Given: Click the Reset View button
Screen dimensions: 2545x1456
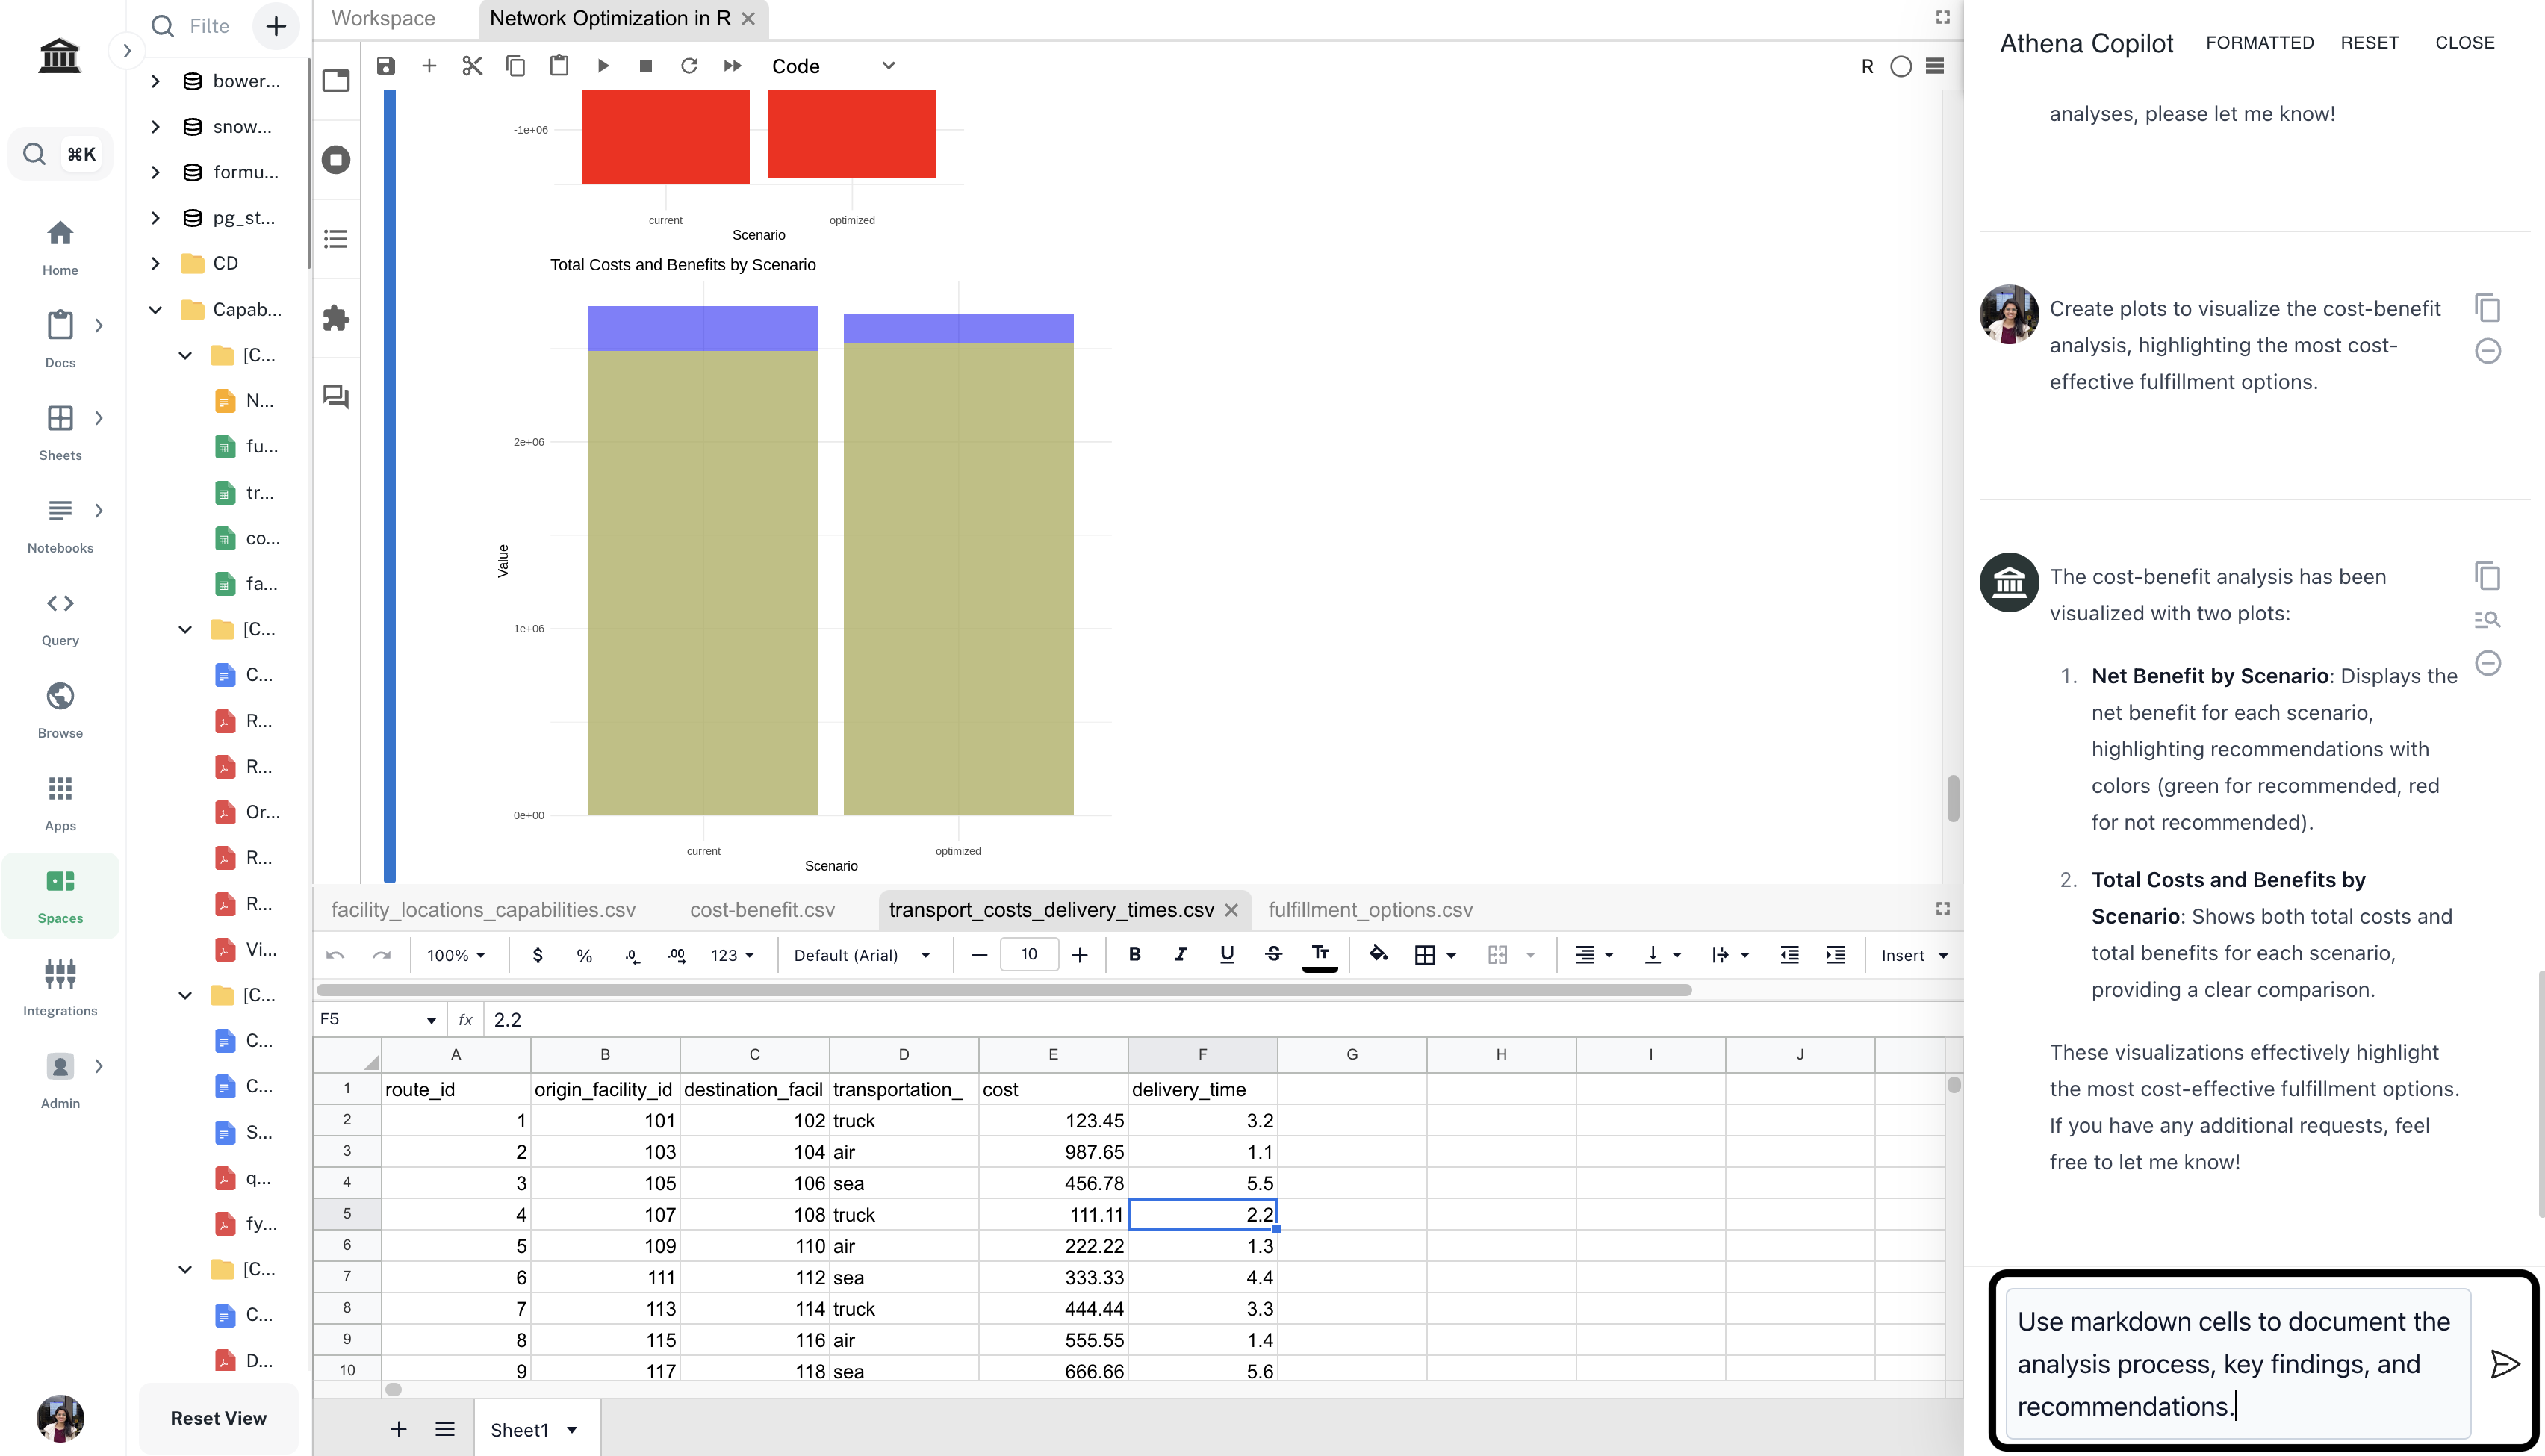Looking at the screenshot, I should pyautogui.click(x=218, y=1418).
